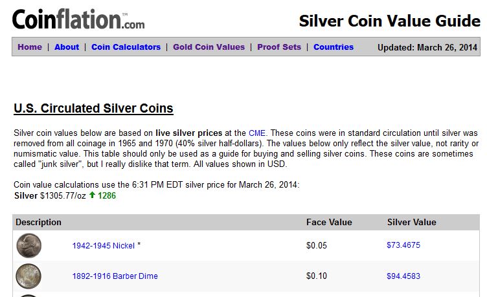Open the 1942-1945 Nickel link
Screen dimensions: 487x297
(104, 246)
